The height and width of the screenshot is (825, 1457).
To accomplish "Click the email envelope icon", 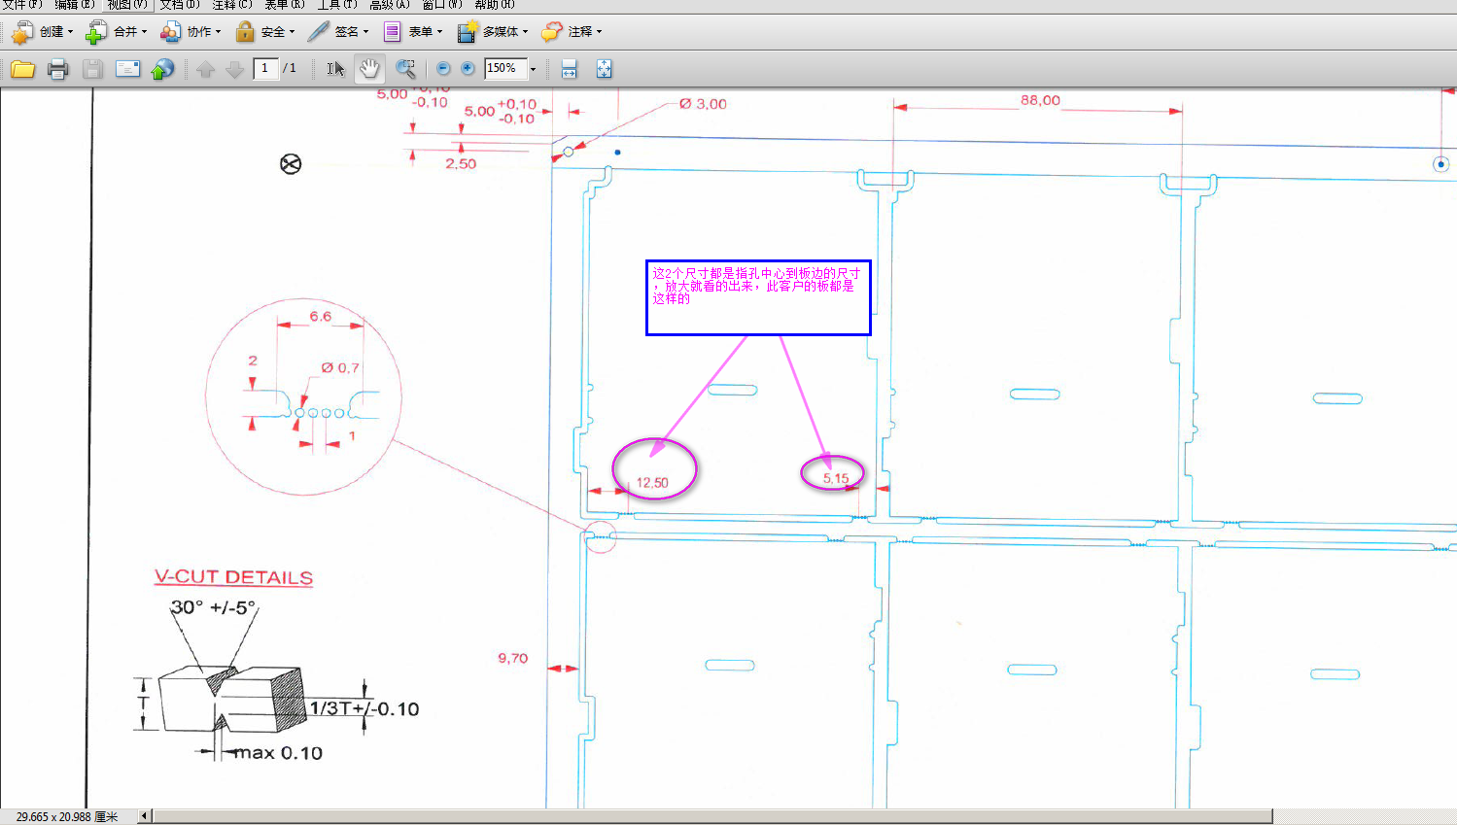I will pos(127,69).
